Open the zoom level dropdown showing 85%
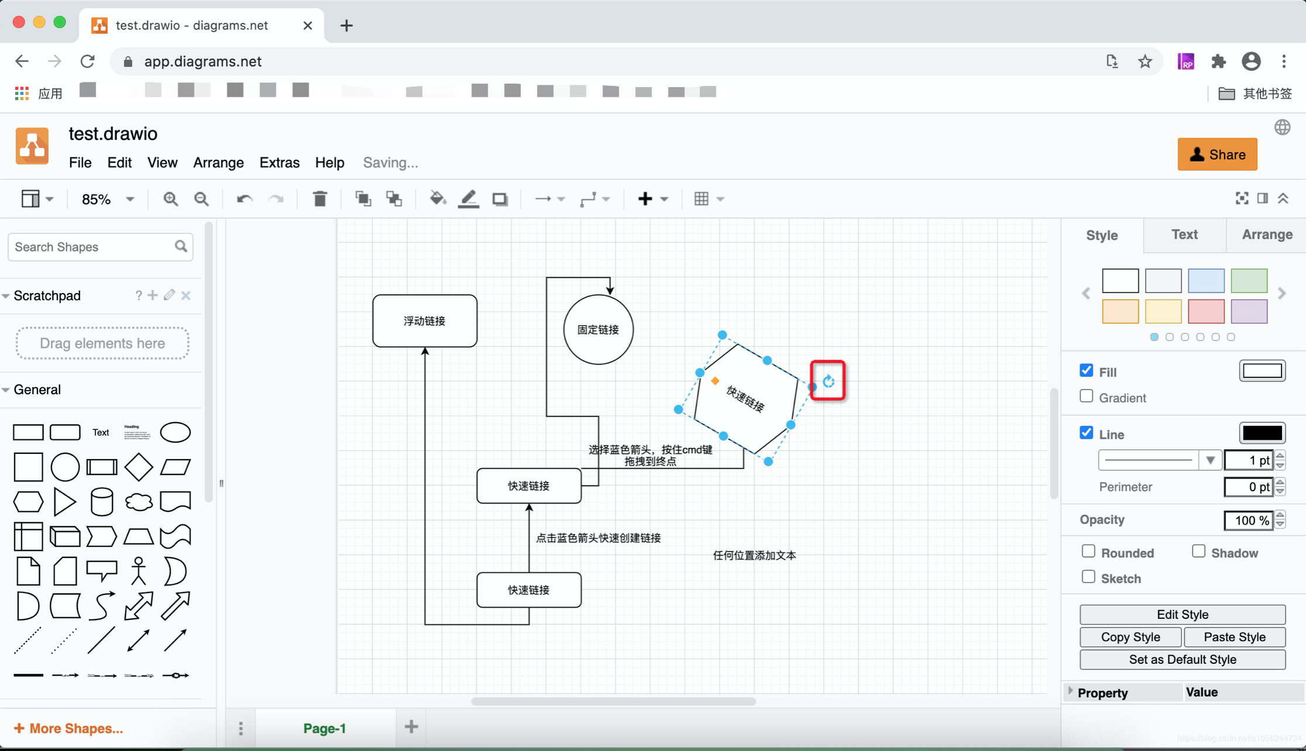The image size is (1306, 751). coord(106,199)
